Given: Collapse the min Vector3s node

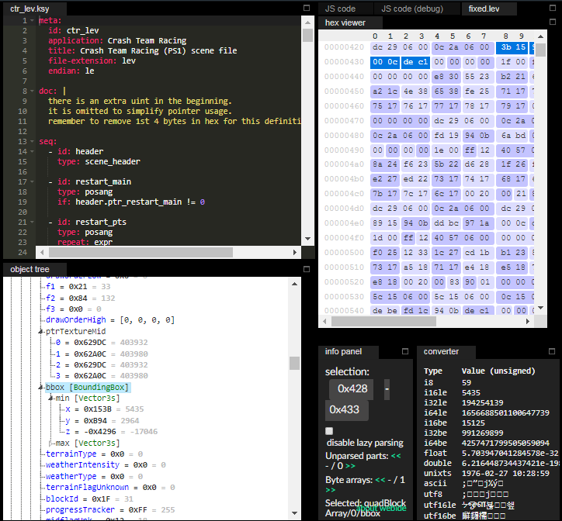Looking at the screenshot, I should coord(51,399).
